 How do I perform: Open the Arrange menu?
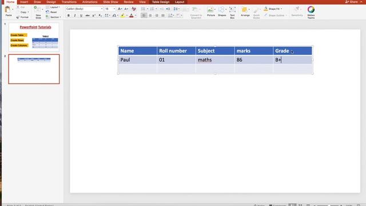(x=245, y=12)
